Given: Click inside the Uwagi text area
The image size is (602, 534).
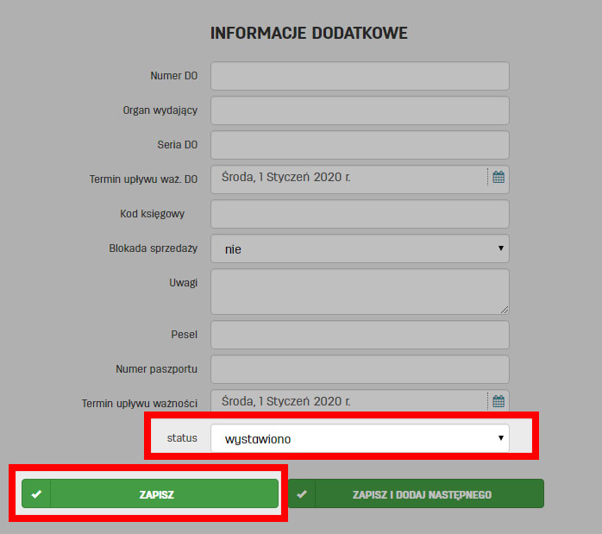Looking at the screenshot, I should point(358,291).
